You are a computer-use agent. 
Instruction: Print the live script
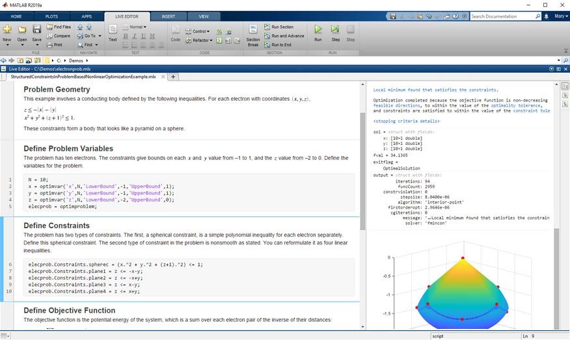55,45
